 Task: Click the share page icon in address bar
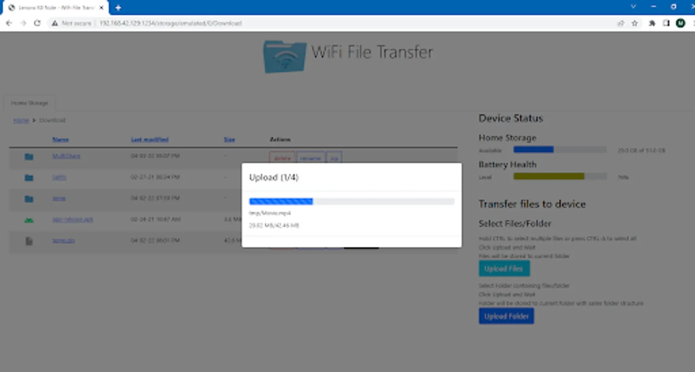tap(621, 23)
